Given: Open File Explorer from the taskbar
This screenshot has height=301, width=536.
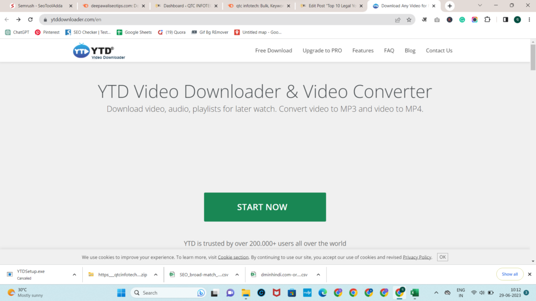Looking at the screenshot, I should click(246, 293).
